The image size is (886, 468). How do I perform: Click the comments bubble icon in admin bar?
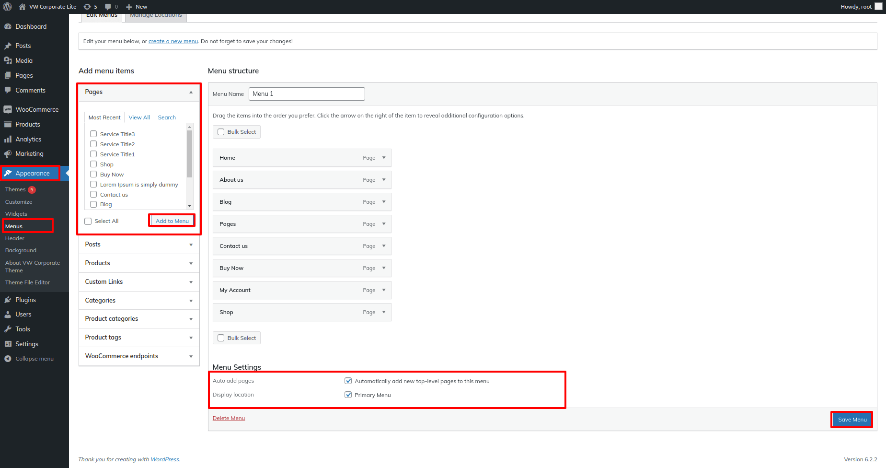pyautogui.click(x=108, y=7)
